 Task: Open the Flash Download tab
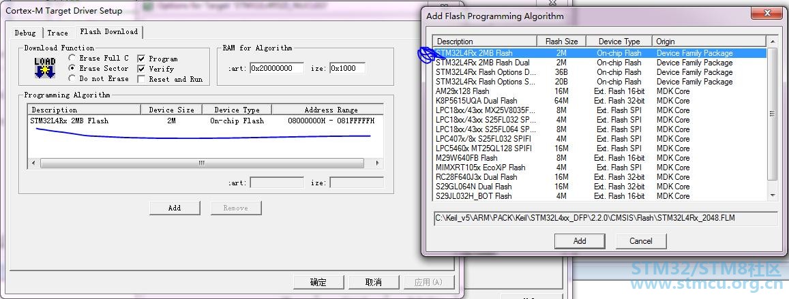click(x=108, y=31)
